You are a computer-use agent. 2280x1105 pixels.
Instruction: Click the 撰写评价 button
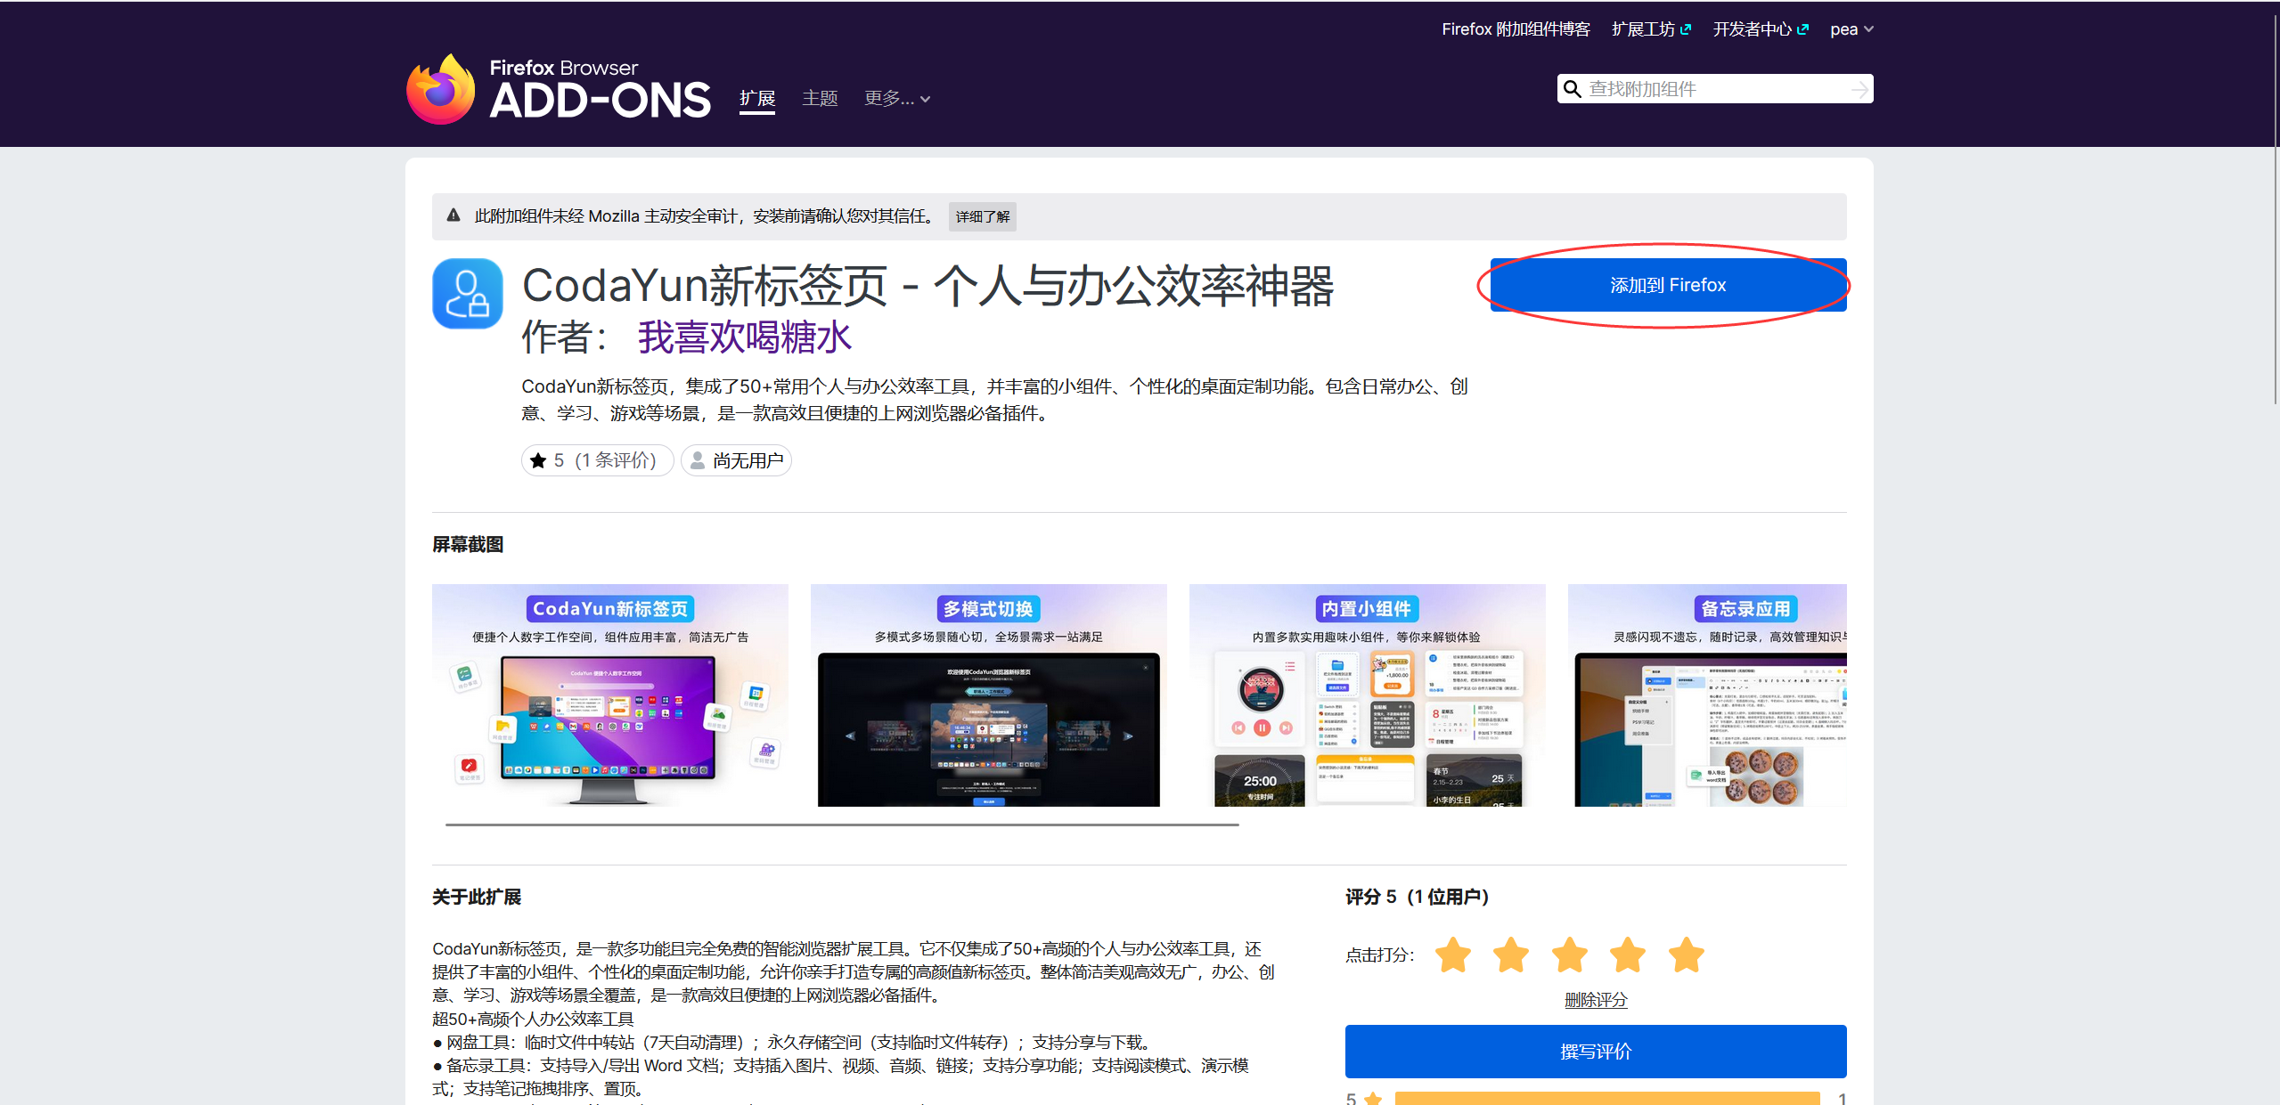[x=1595, y=1051]
